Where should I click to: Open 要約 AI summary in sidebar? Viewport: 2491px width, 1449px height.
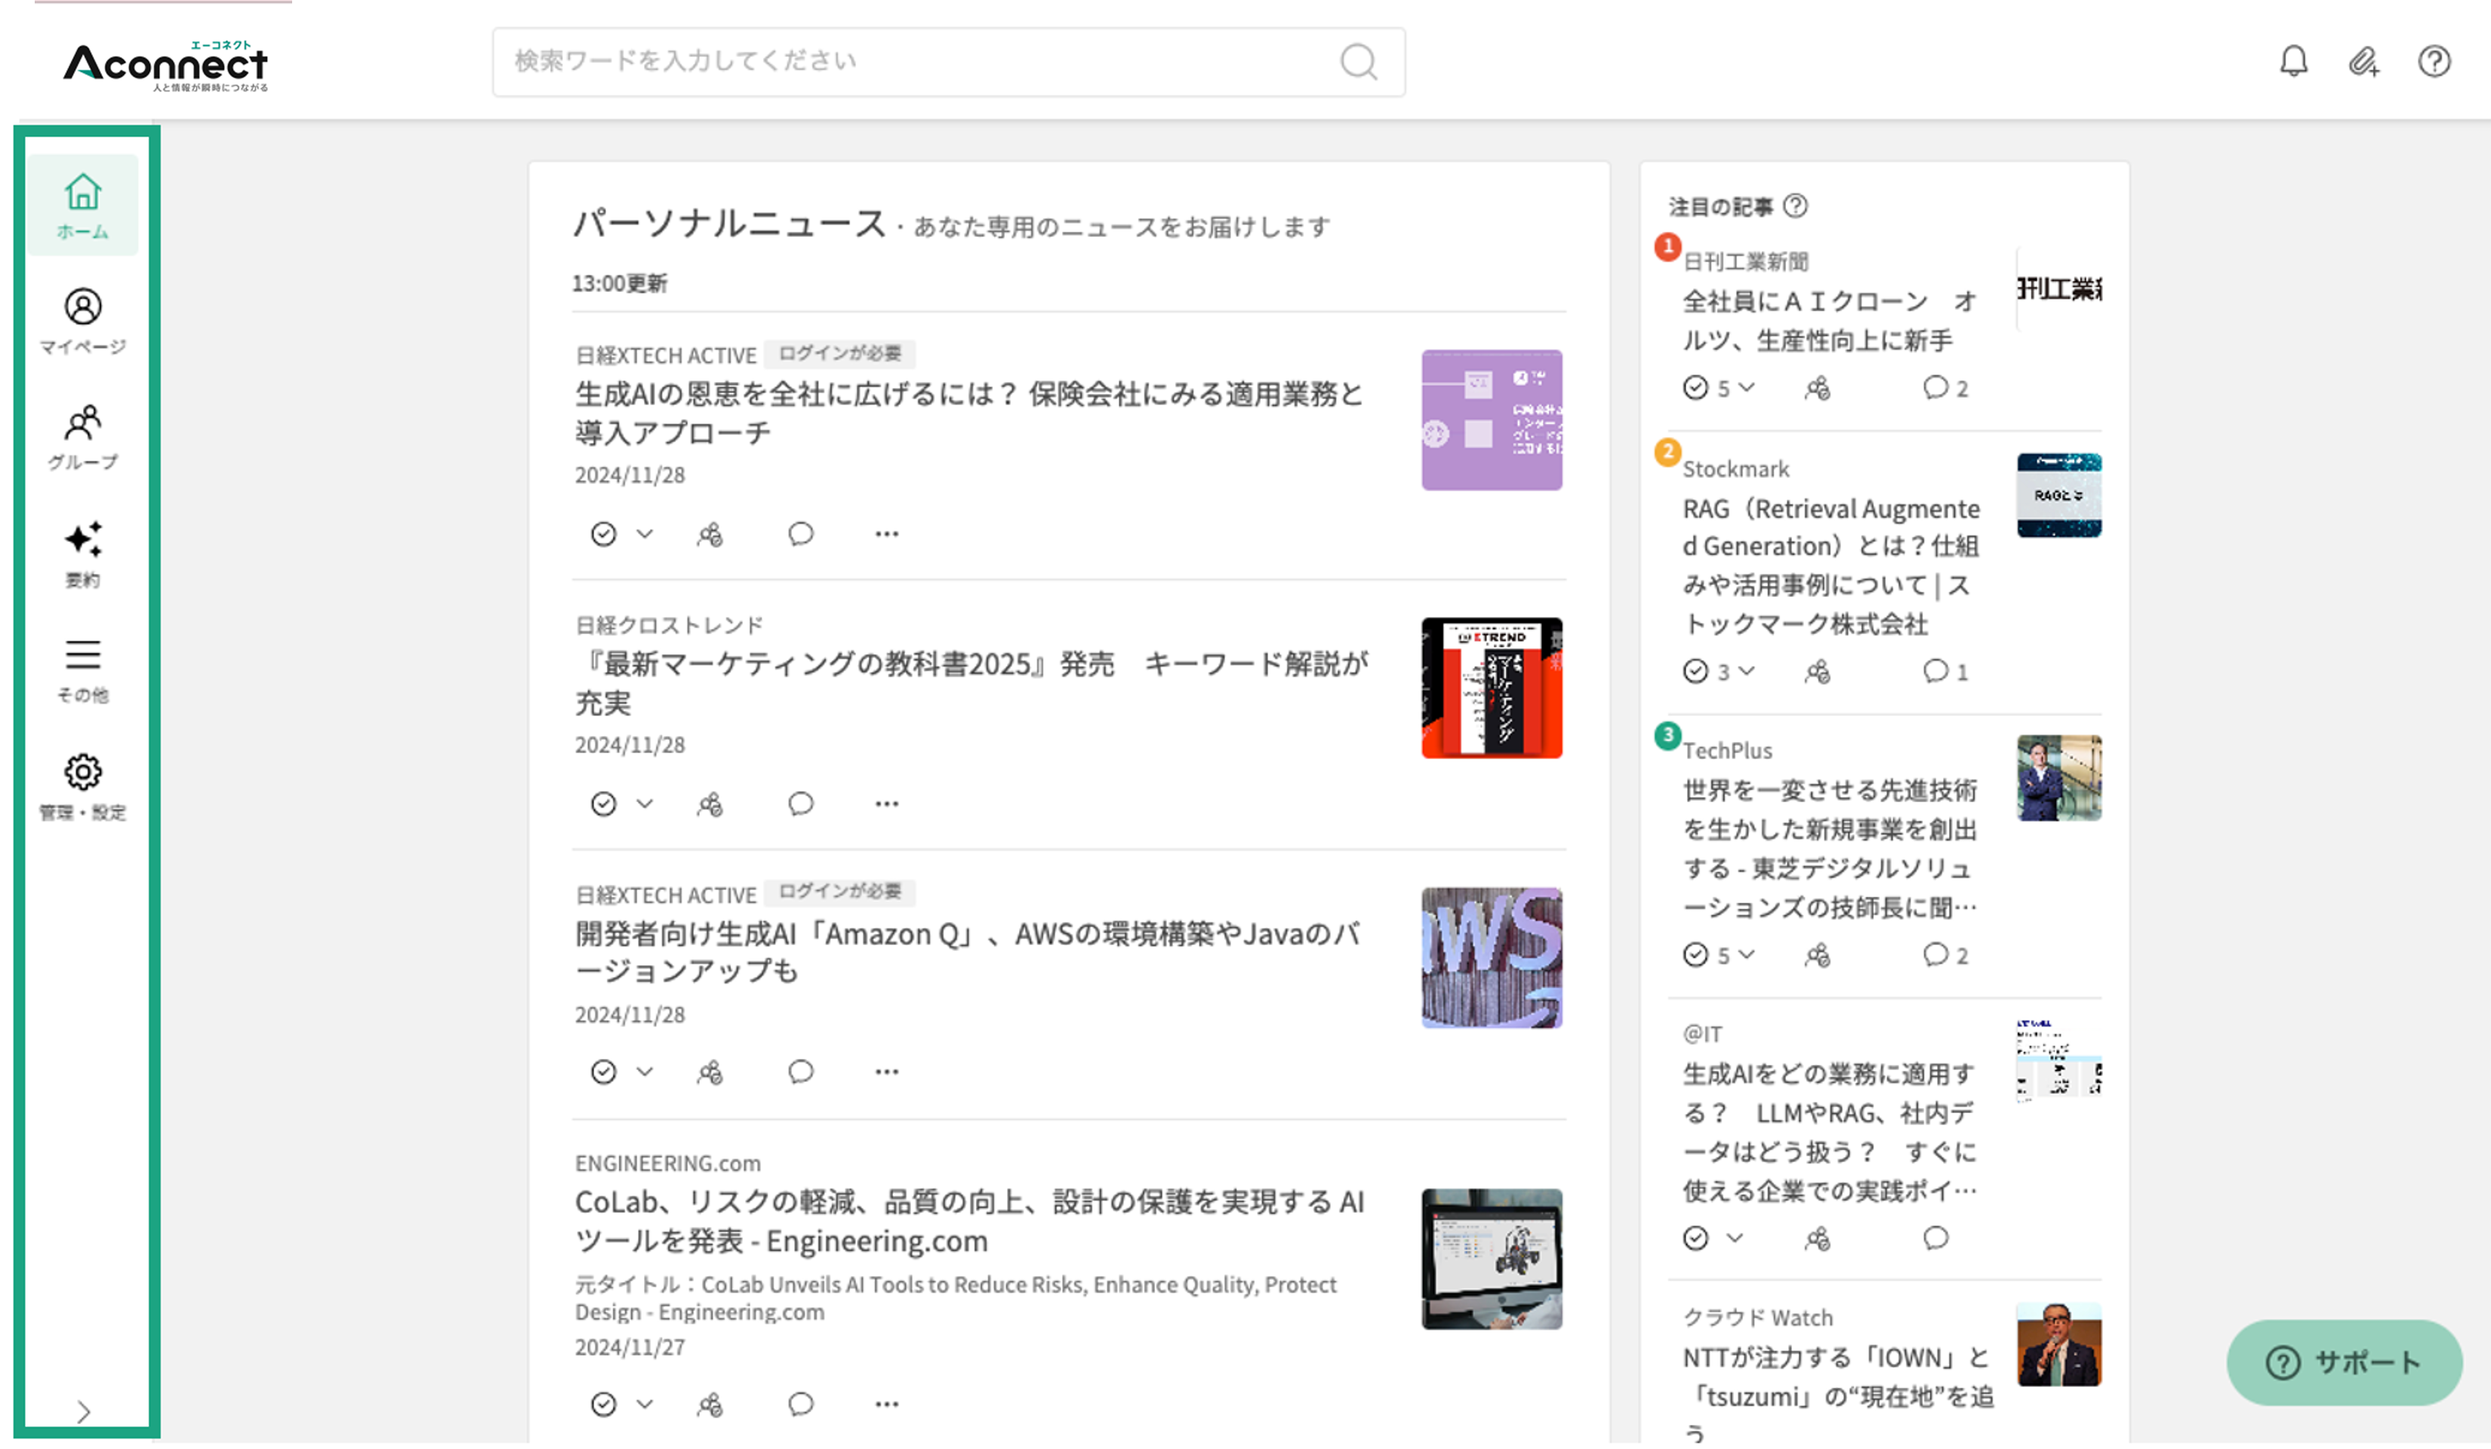(x=83, y=555)
